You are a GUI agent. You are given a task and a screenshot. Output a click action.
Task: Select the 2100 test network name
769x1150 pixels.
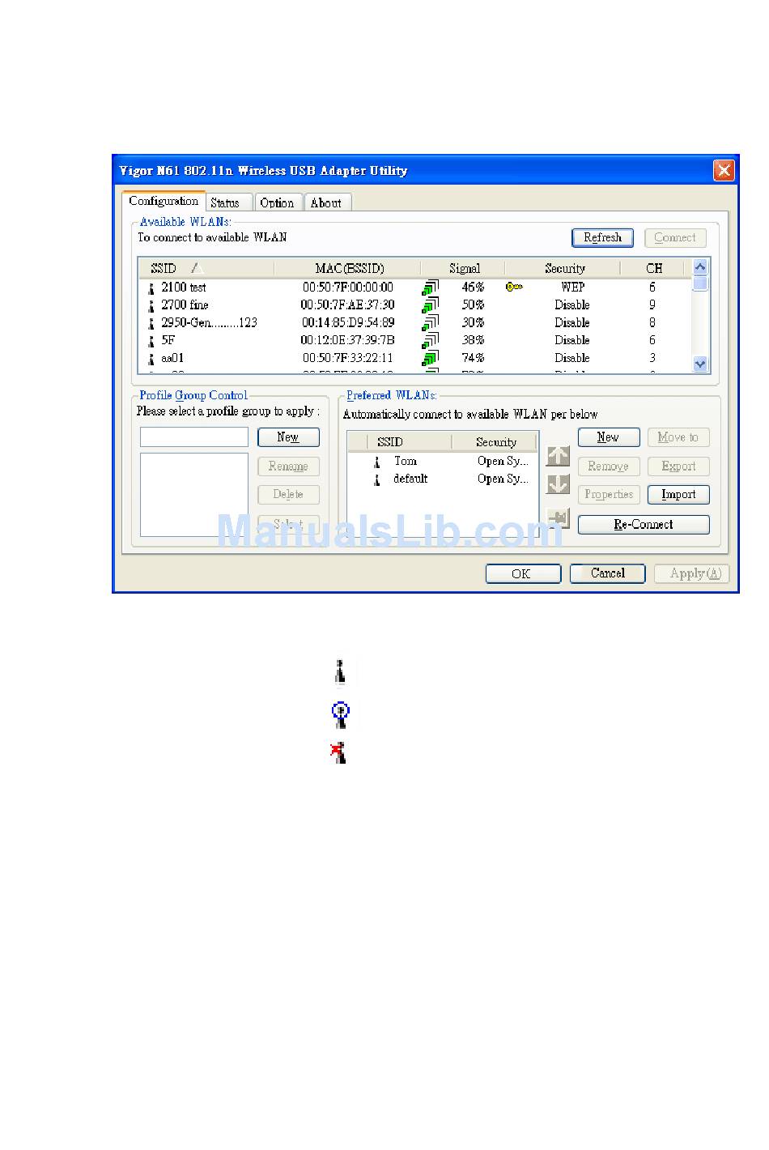pyautogui.click(x=184, y=287)
